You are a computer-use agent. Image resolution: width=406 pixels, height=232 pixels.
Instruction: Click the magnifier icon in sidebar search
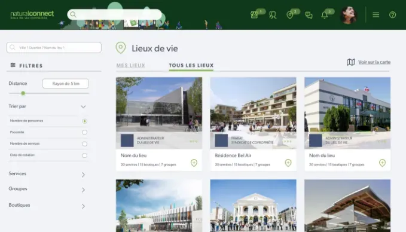13,47
